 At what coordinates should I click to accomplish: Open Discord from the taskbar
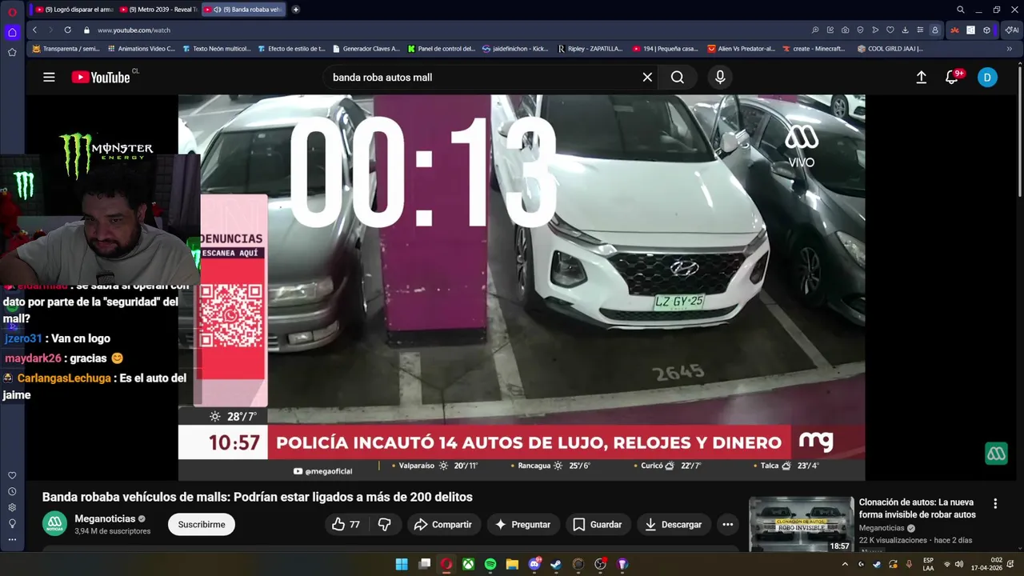534,564
